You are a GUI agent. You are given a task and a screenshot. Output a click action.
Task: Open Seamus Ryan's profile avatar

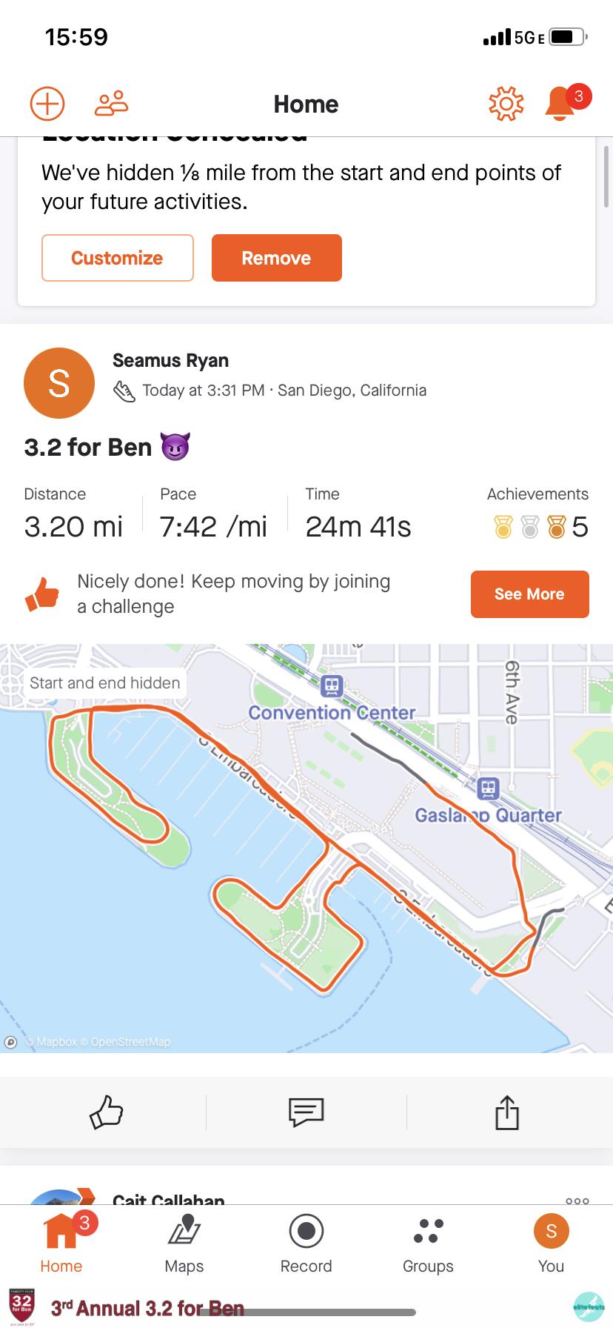click(x=59, y=383)
